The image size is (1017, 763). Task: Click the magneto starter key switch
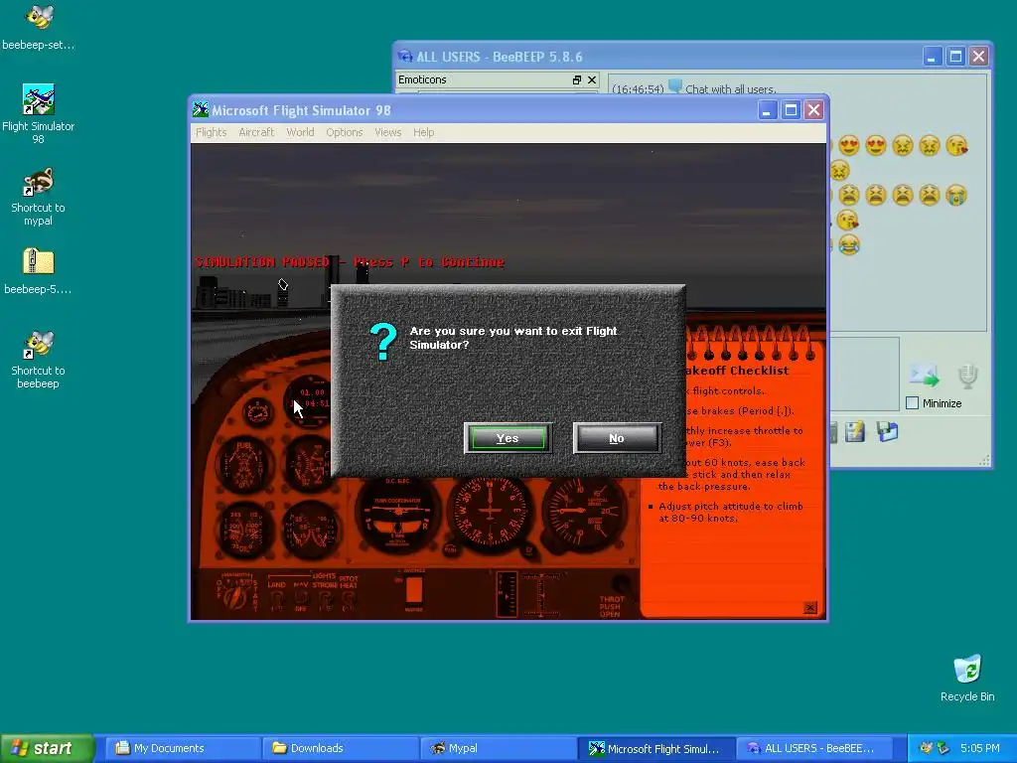236,594
